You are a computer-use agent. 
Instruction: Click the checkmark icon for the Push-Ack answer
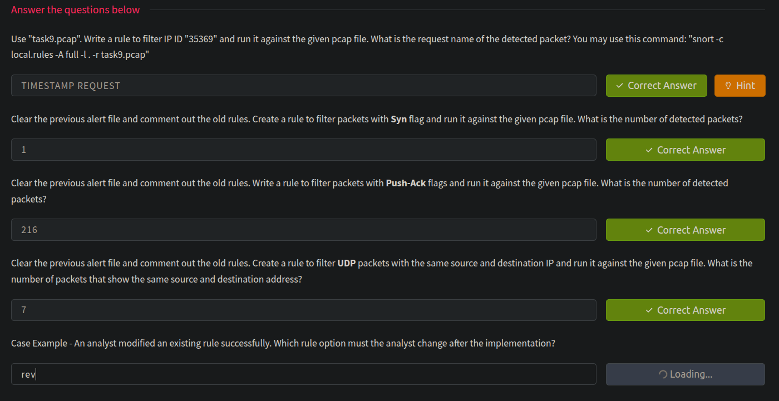[649, 230]
